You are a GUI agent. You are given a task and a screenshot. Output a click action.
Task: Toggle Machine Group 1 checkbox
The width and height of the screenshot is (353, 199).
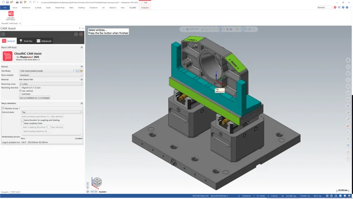3,108
